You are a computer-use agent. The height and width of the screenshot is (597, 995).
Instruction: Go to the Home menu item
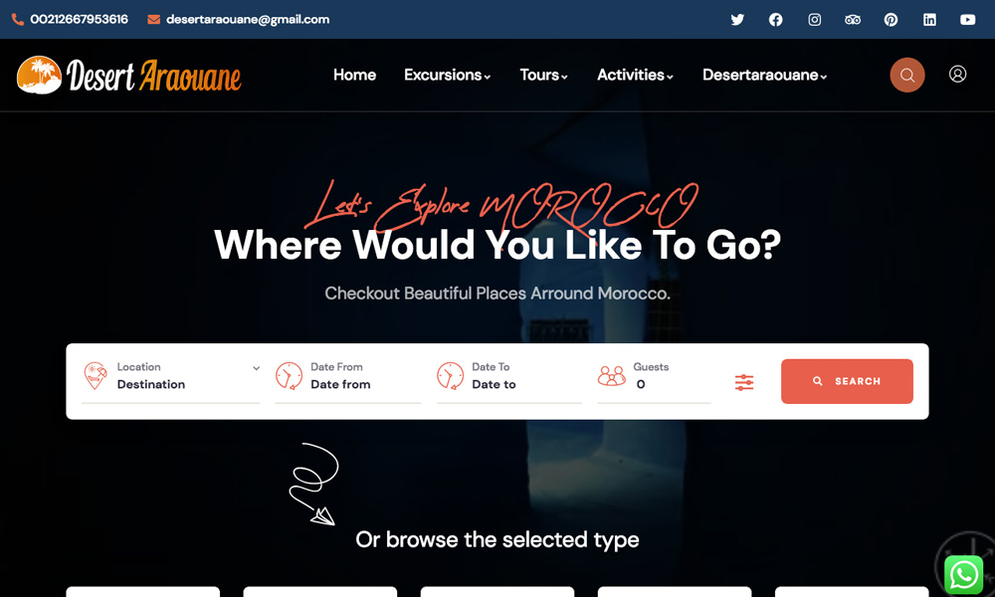[355, 75]
